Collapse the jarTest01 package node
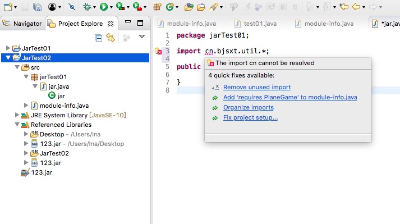Screen dimensions: 400x224 click(26, 76)
